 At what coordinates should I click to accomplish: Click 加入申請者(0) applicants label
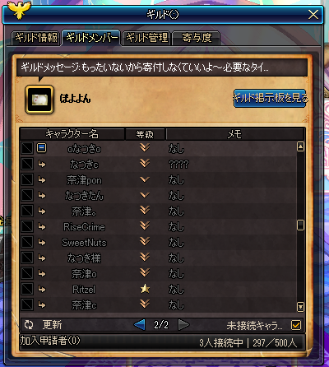(x=50, y=341)
